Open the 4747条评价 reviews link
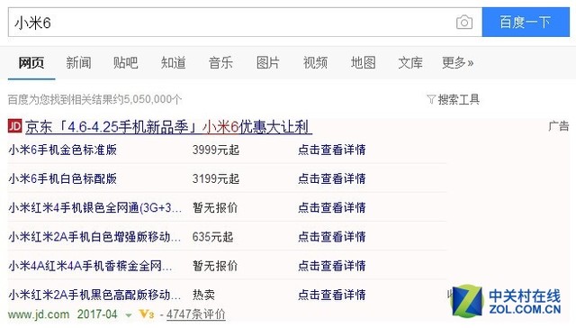Image resolution: width=576 pixels, height=328 pixels. 196,314
